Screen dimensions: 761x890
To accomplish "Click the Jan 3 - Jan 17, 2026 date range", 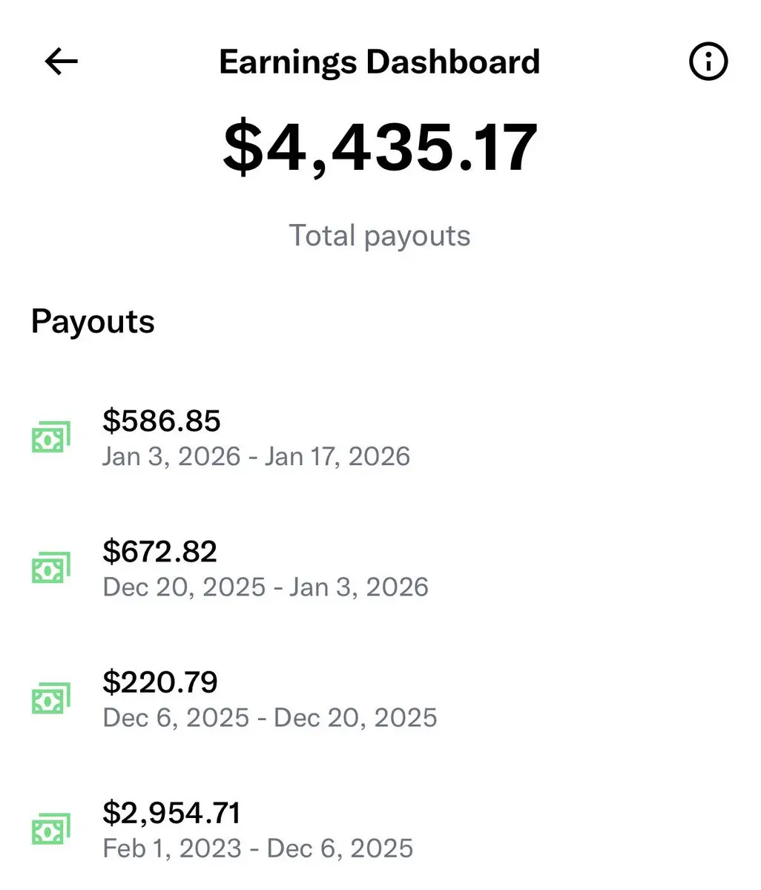I will (256, 456).
